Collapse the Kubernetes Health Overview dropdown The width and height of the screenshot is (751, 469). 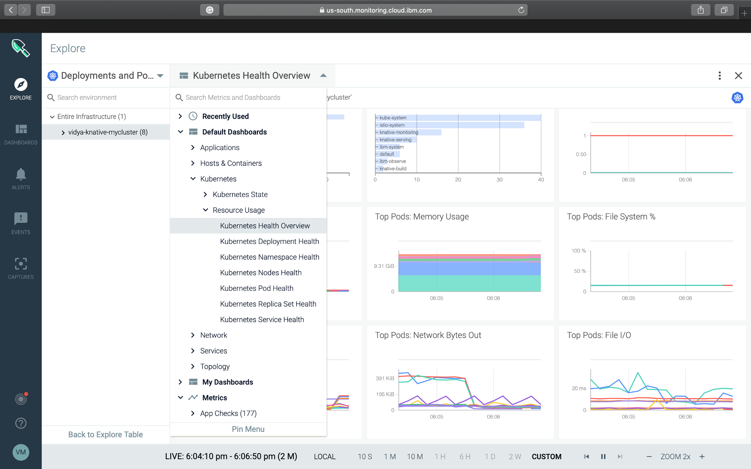[323, 76]
